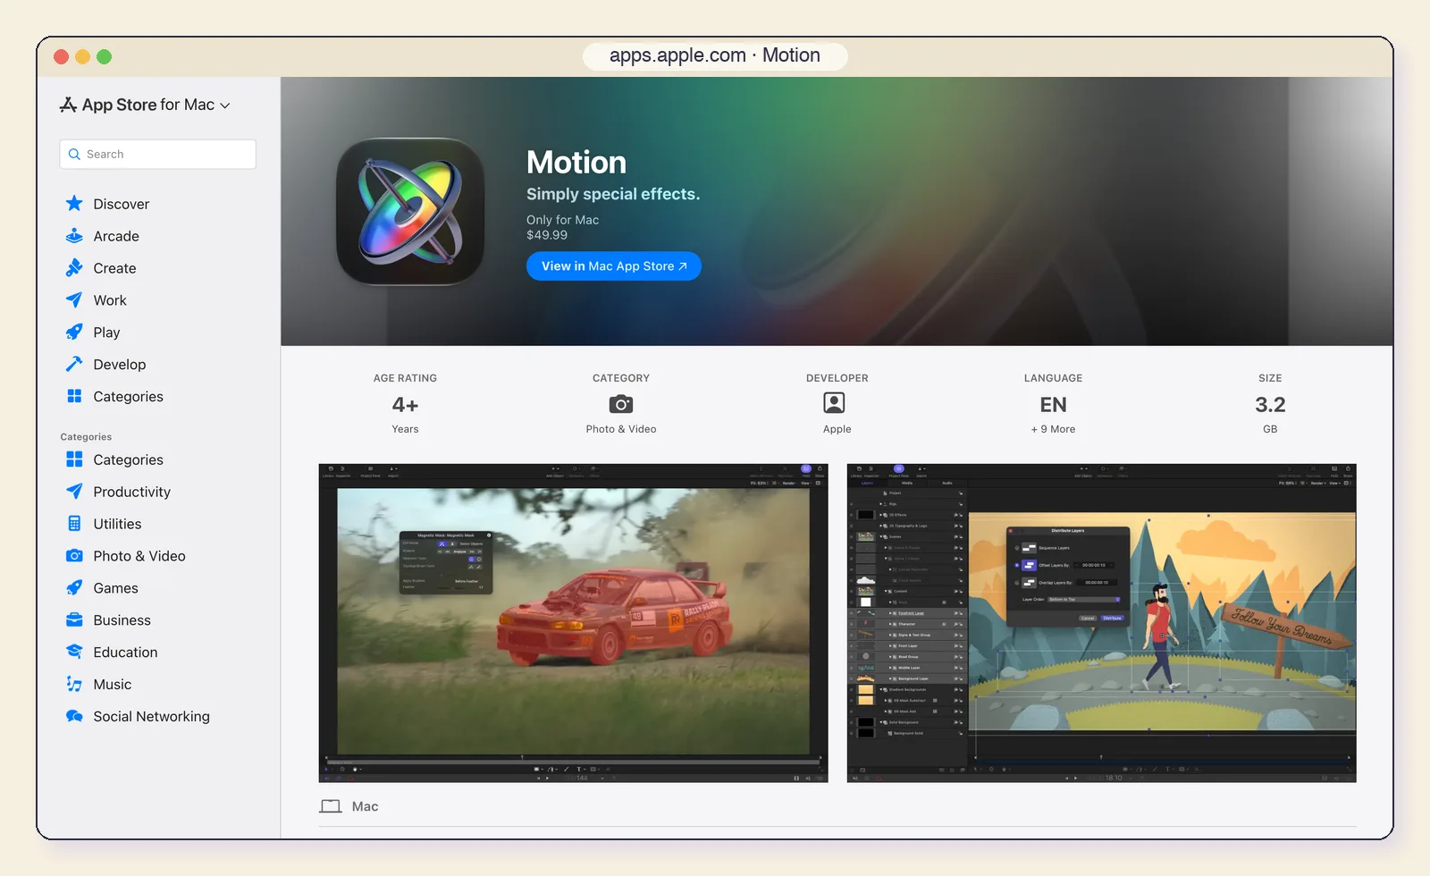Click the Simply special effects. subtitle
Image resolution: width=1430 pixels, height=876 pixels.
(613, 194)
